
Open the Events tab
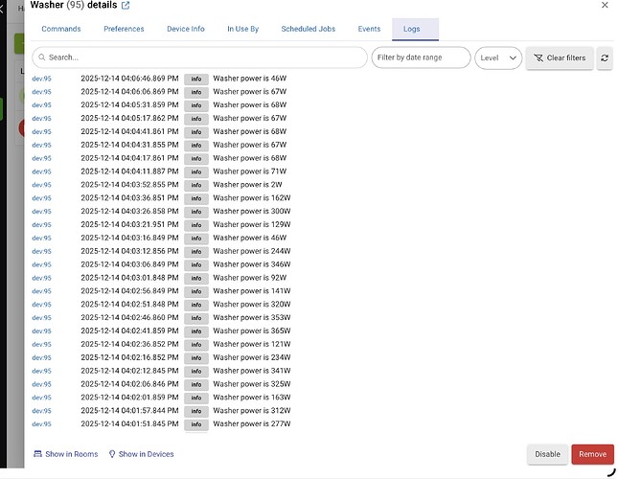(x=369, y=30)
